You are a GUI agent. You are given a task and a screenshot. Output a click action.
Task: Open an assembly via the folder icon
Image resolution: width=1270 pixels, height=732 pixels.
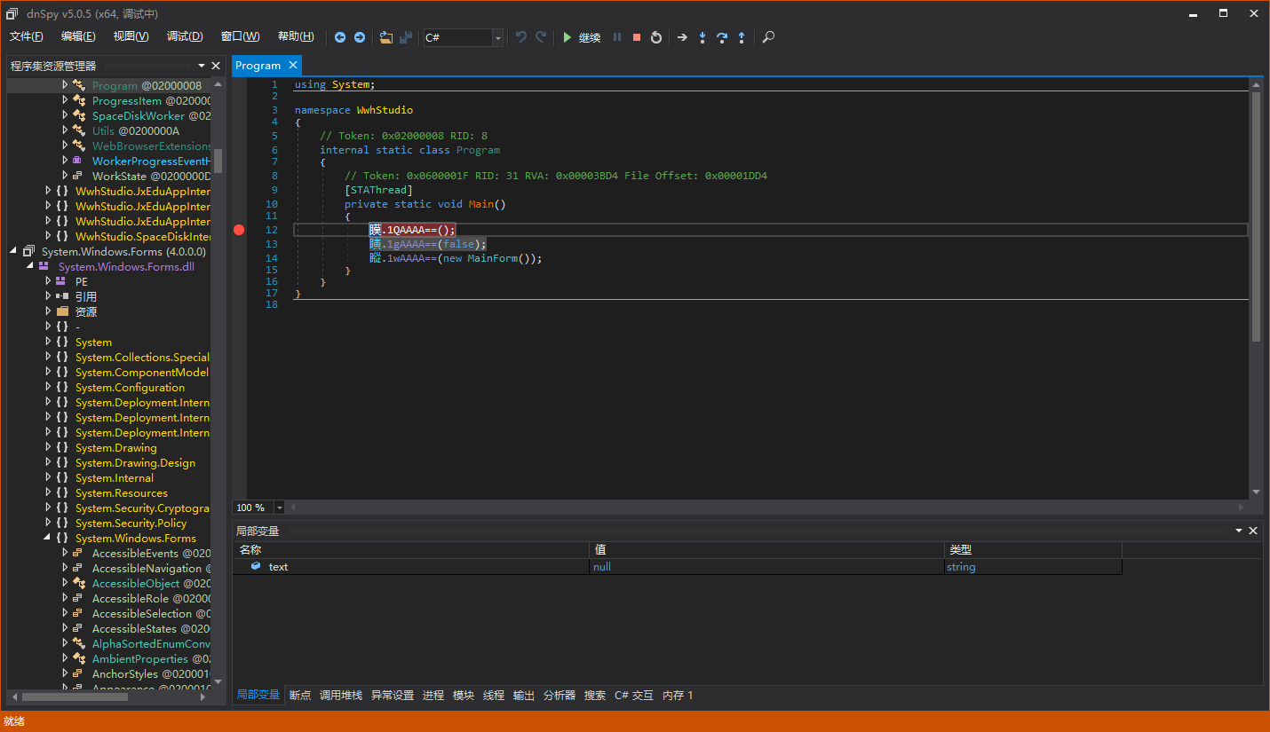click(385, 37)
